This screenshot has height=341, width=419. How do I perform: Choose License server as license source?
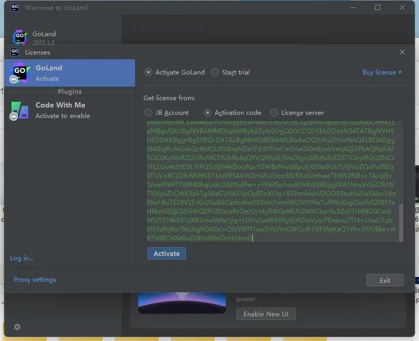274,113
